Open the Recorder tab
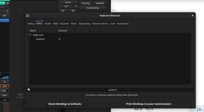The height and width of the screenshot is (112, 204). coord(64,24)
